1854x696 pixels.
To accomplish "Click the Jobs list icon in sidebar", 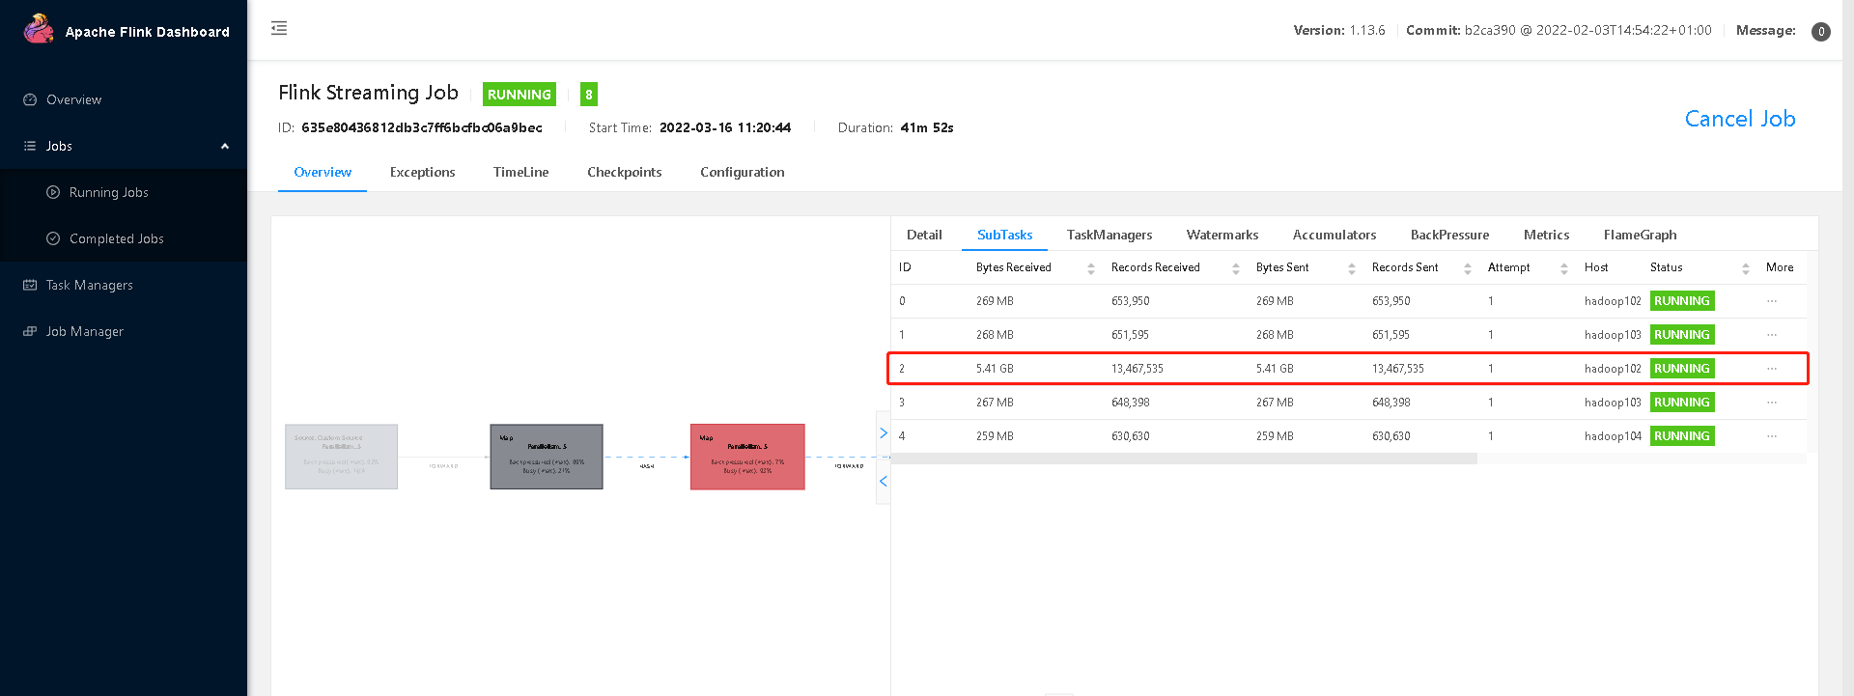I will click(30, 146).
